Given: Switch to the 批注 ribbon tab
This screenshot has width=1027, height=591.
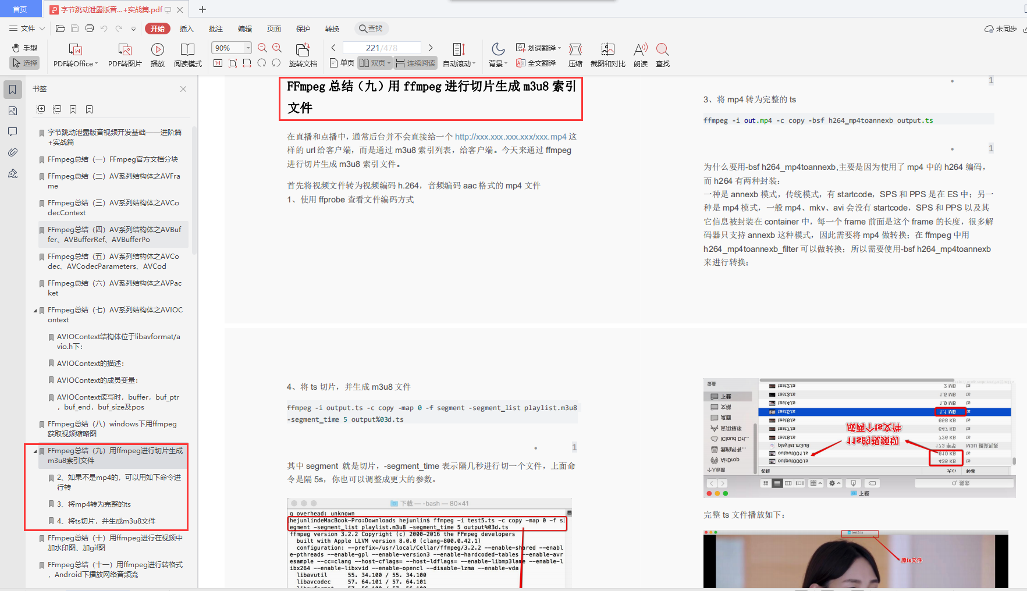Looking at the screenshot, I should pyautogui.click(x=216, y=29).
